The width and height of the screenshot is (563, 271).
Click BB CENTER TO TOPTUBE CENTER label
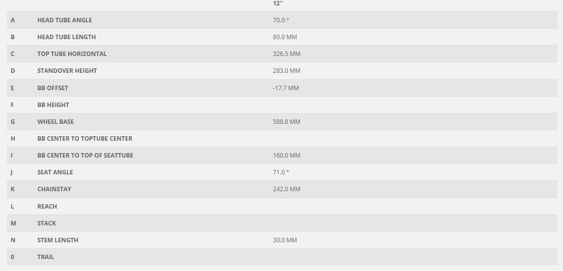click(x=85, y=139)
